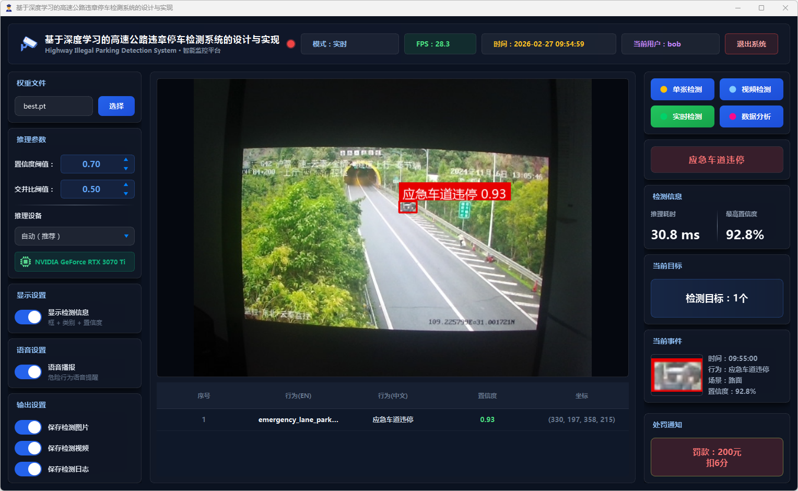
Task: Decrease IoU threshold with down arrow
Action: pyautogui.click(x=126, y=194)
